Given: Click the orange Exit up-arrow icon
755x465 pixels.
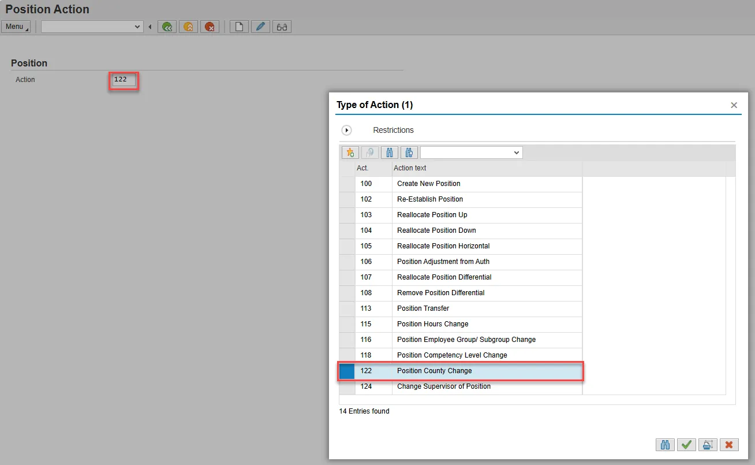Looking at the screenshot, I should tap(188, 27).
